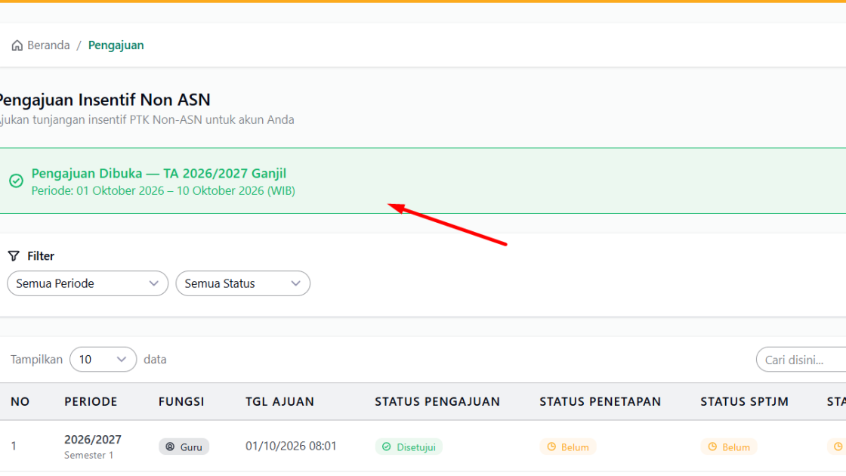846x476 pixels.
Task: Click the Filter funnel icon
Action: tap(14, 256)
